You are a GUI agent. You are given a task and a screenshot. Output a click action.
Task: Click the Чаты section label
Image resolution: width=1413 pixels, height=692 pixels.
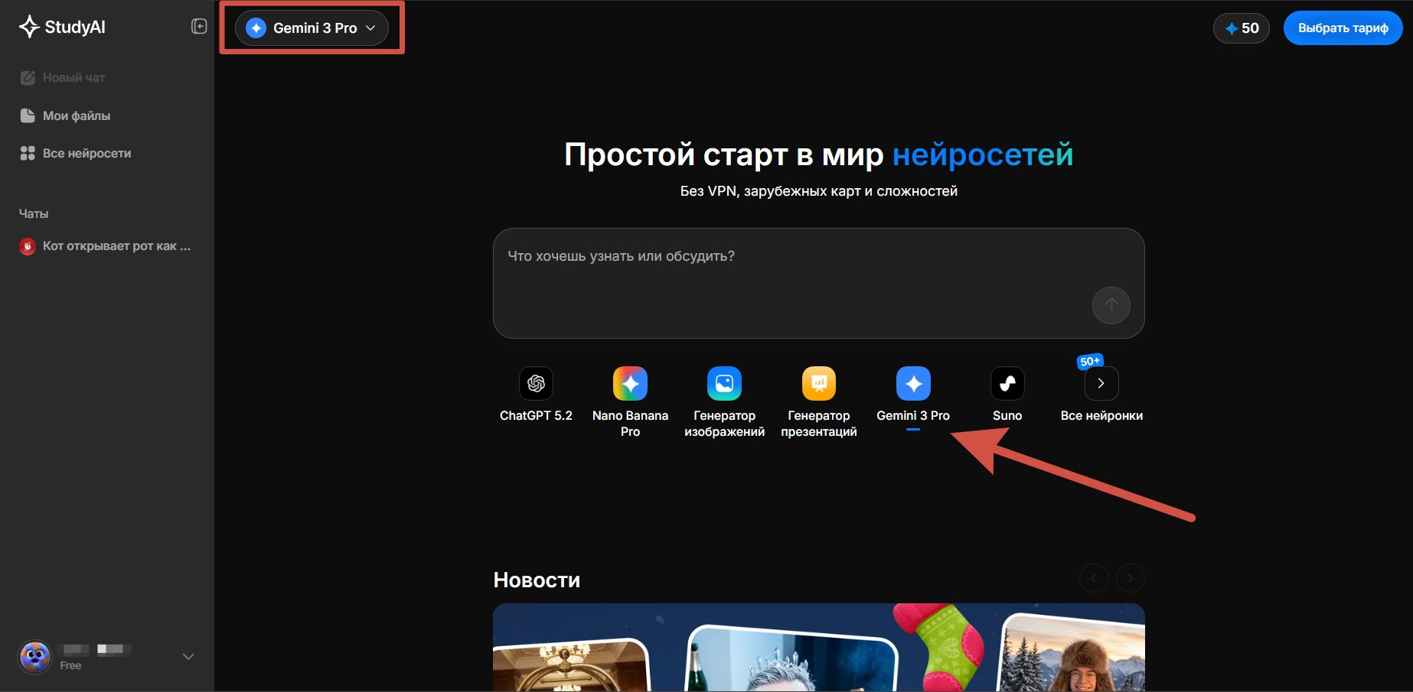tap(34, 214)
